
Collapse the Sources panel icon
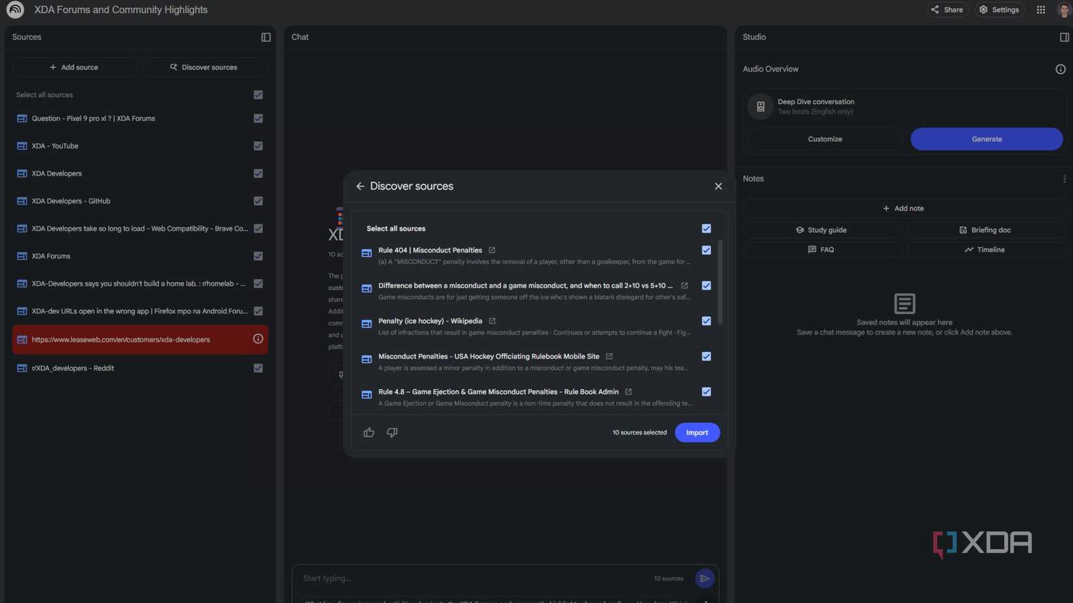tap(266, 37)
